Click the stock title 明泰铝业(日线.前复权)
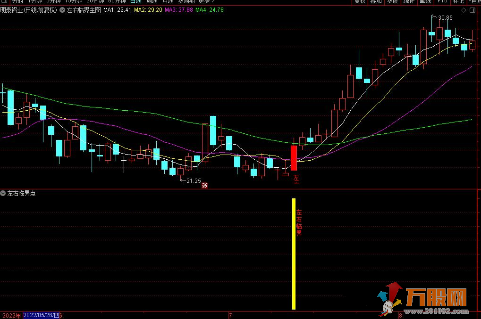 (x=28, y=10)
